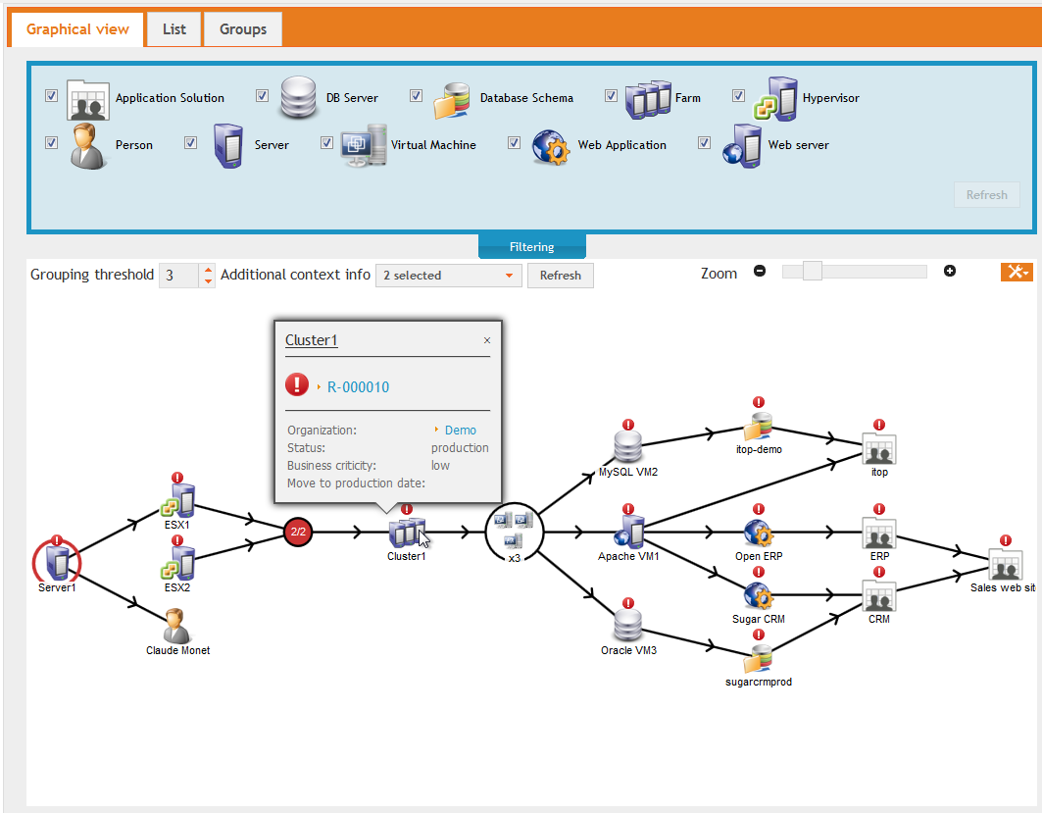The height and width of the screenshot is (813, 1042).
Task: Click the MySQL VM2 database server icon
Action: click(627, 444)
